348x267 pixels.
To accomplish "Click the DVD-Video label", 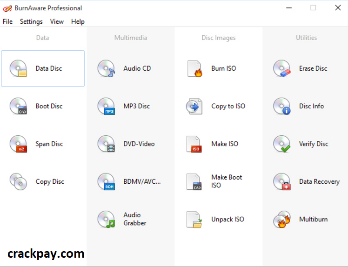I will pos(139,144).
